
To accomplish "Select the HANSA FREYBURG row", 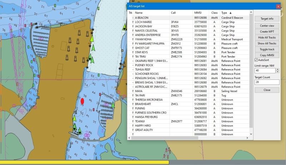I will [188, 117].
